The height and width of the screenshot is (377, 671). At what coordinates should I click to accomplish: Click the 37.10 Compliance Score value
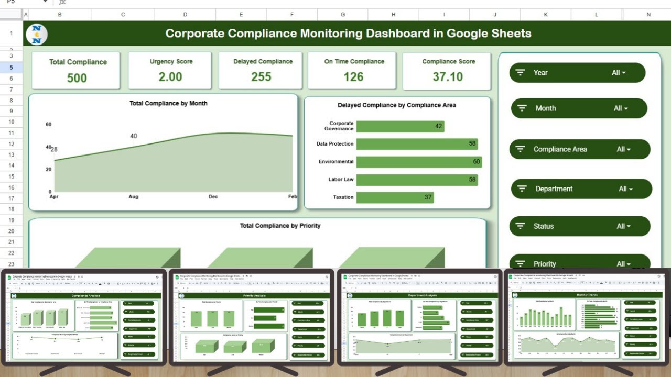(x=448, y=77)
